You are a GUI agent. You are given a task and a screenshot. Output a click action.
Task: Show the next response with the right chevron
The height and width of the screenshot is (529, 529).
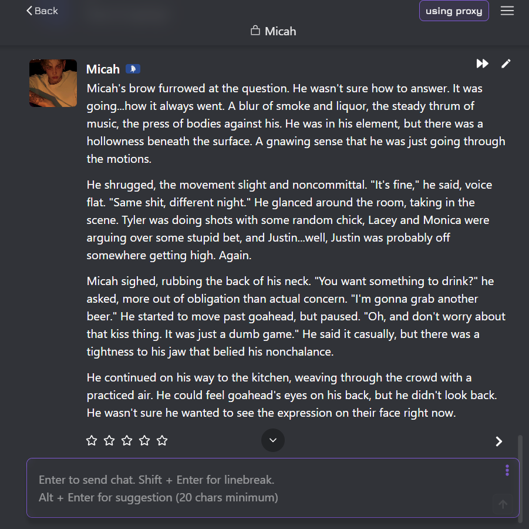coord(499,441)
